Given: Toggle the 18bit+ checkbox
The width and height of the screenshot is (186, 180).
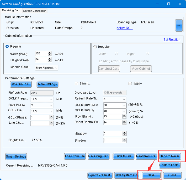Looking at the screenshot, I should (130, 84).
